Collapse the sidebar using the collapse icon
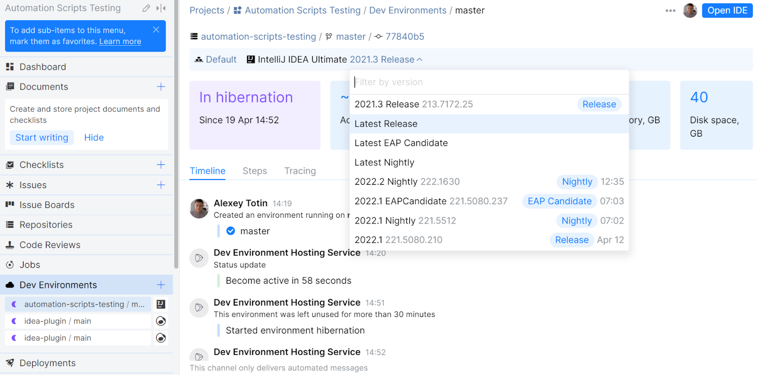 [x=161, y=8]
